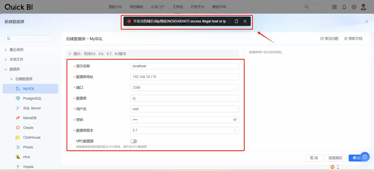The height and width of the screenshot is (171, 374).
Task: Click the 自建数据库 - MySQL heading
Action: [84, 39]
